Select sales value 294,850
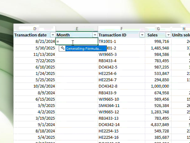This screenshot has height=143, width=190. [x=158, y=80]
